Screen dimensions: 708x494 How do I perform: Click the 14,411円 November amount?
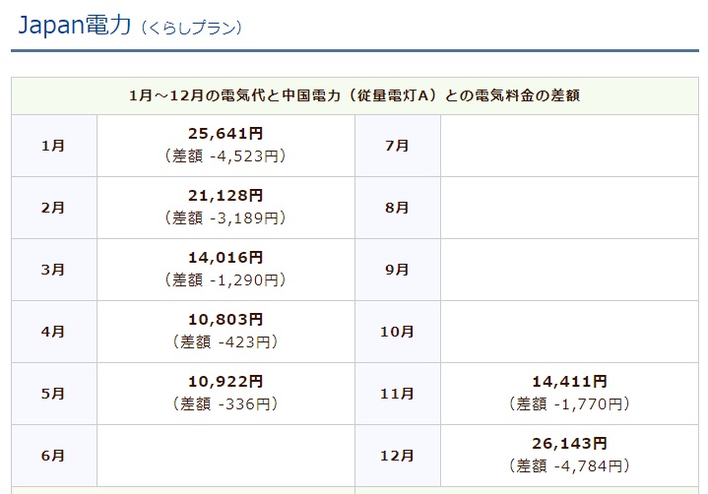(569, 382)
